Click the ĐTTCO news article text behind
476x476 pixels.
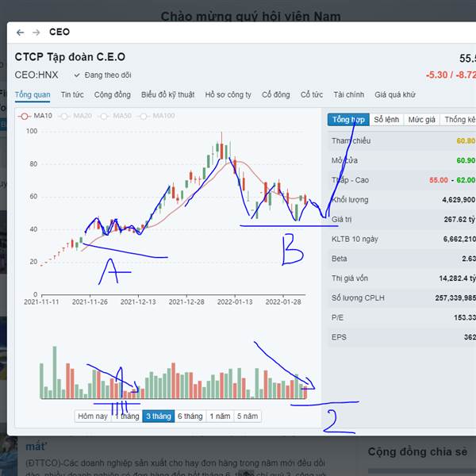pyautogui.click(x=175, y=468)
